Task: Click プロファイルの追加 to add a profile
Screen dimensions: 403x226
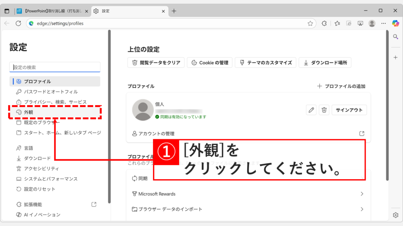Action: click(341, 86)
